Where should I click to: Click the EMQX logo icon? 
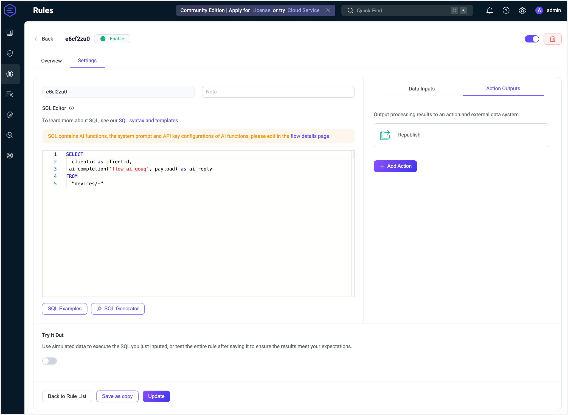click(x=10, y=10)
